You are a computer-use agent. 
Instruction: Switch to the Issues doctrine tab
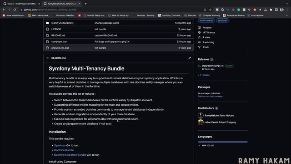21,4
